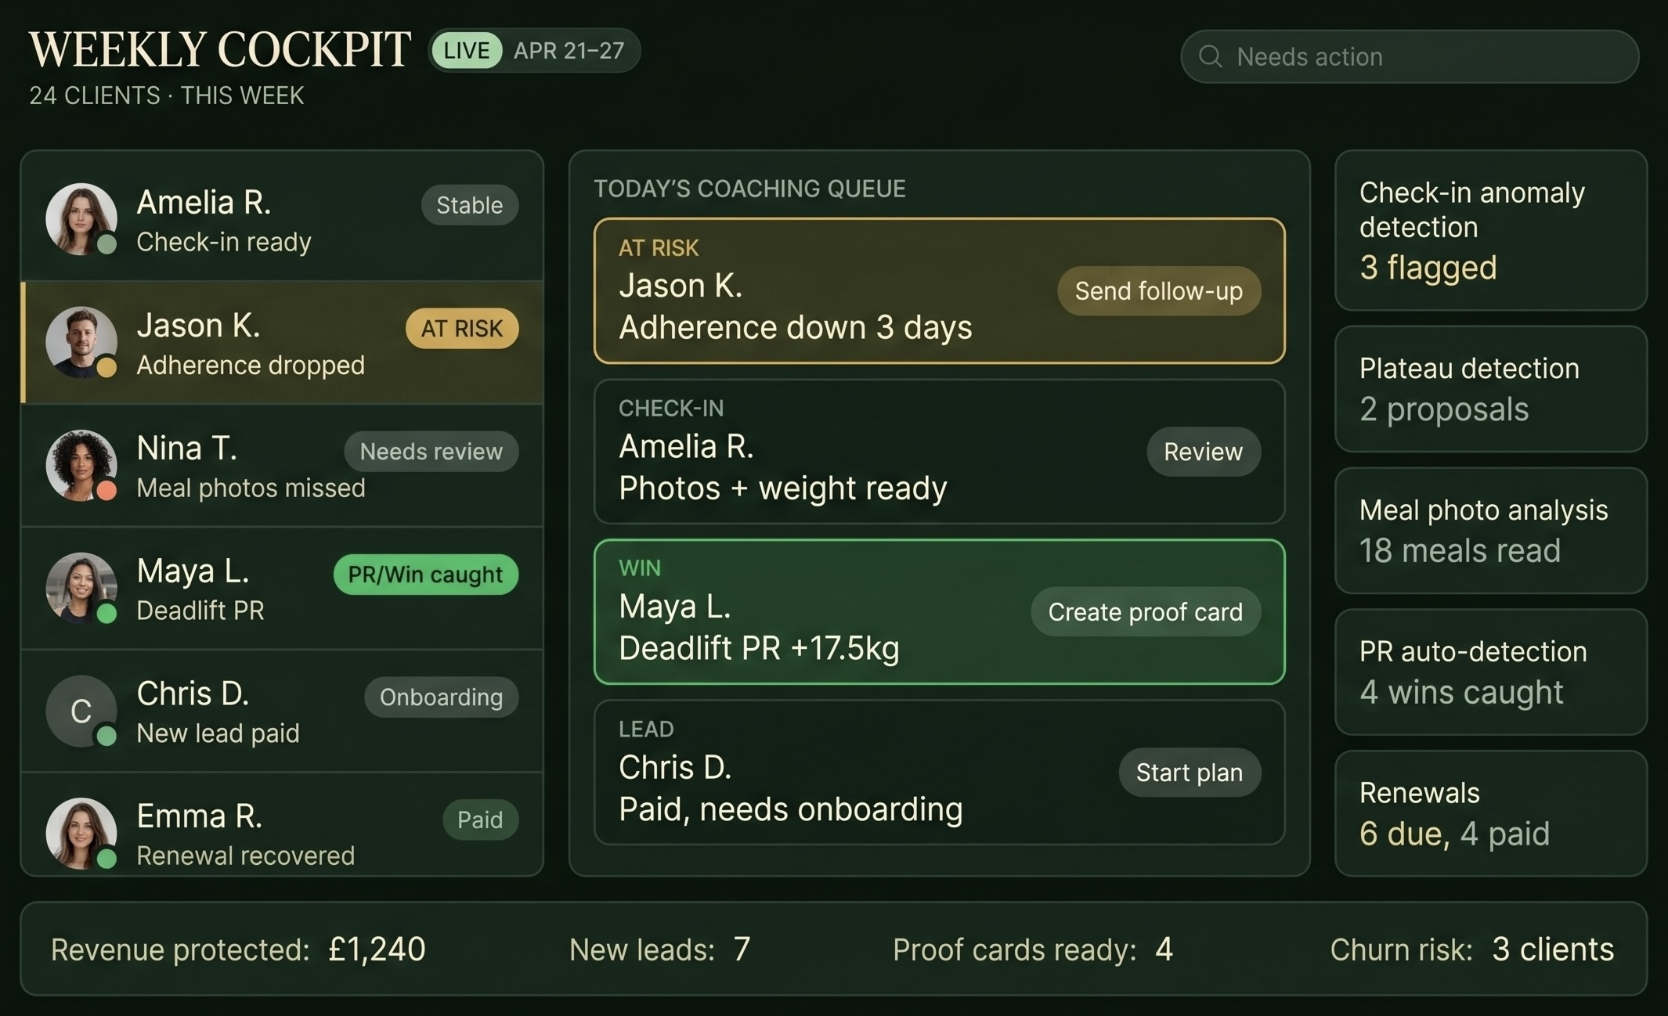
Task: Select the 24 CLIENTS · THIS WEEK header
Action: click(165, 95)
